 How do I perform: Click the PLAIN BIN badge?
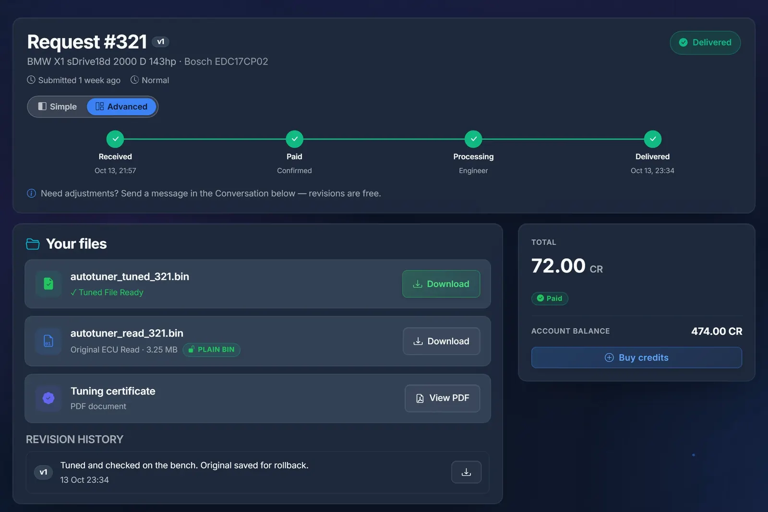coord(212,350)
